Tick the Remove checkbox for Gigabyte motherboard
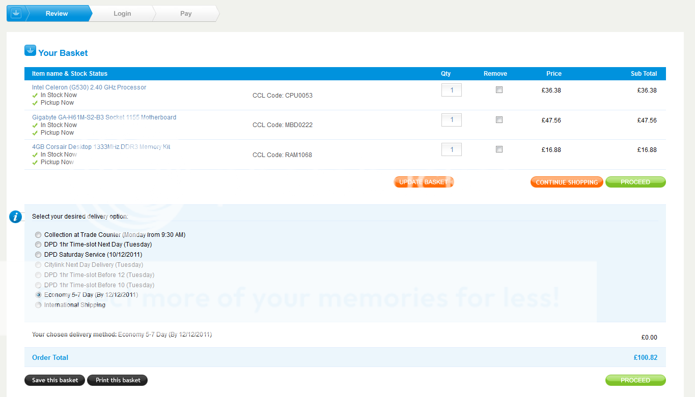 point(499,120)
